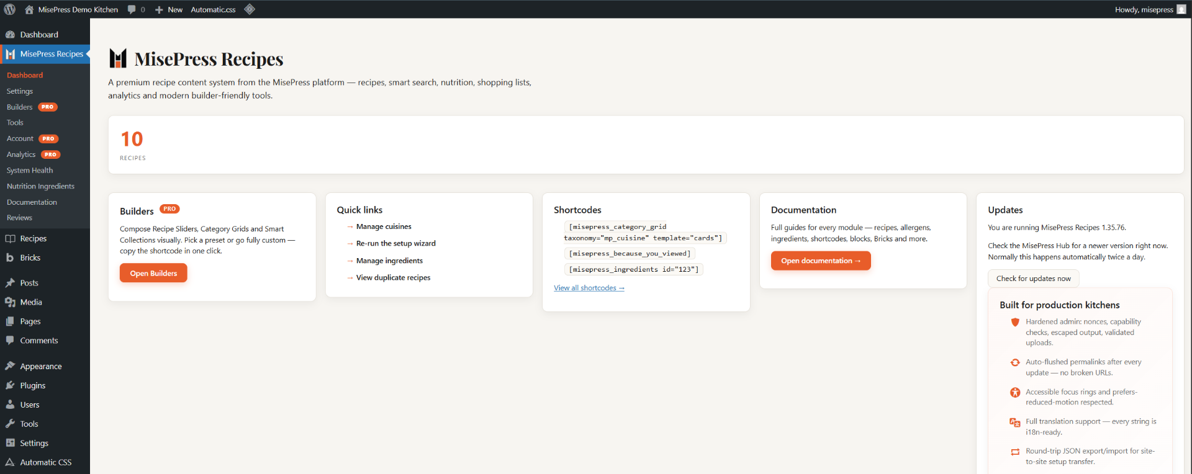
Task: Click the Built for production kitchens heading
Action: pyautogui.click(x=1059, y=305)
